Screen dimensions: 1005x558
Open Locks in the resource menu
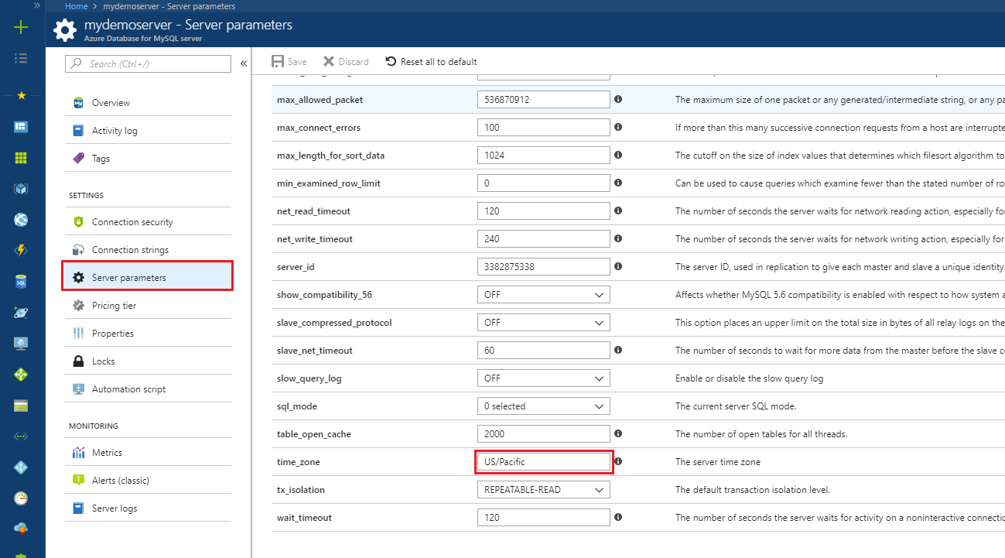pyautogui.click(x=148, y=361)
